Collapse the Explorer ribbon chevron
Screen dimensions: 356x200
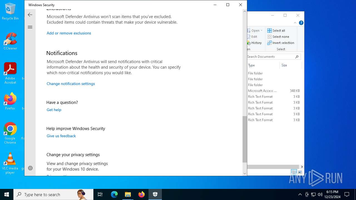295,23
